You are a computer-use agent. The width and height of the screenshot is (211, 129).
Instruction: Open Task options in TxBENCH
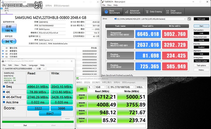(201, 66)
